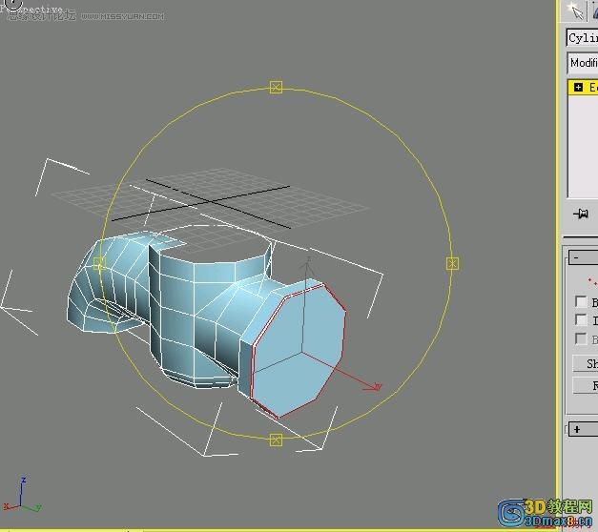The height and width of the screenshot is (532, 598).
Task: Open the Create panel cursor-star tab
Action: pyautogui.click(x=575, y=10)
